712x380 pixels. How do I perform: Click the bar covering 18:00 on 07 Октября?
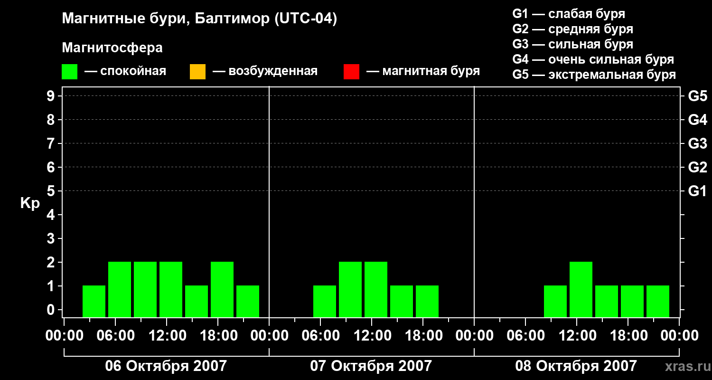[x=427, y=301]
